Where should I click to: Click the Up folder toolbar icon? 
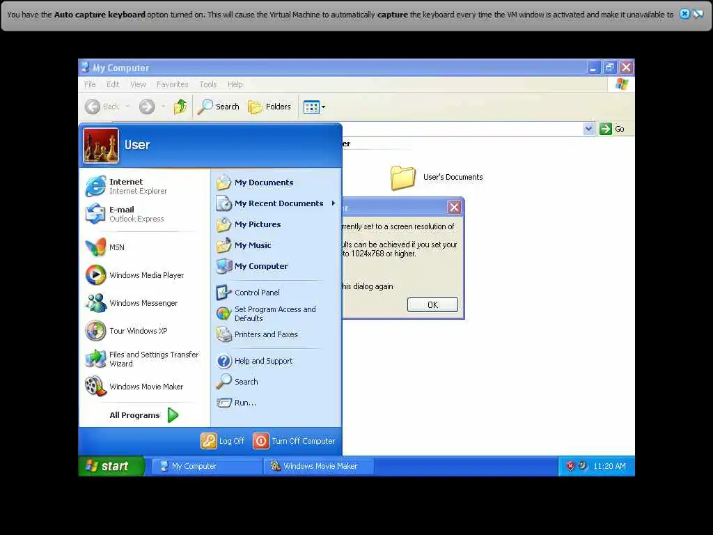point(180,107)
